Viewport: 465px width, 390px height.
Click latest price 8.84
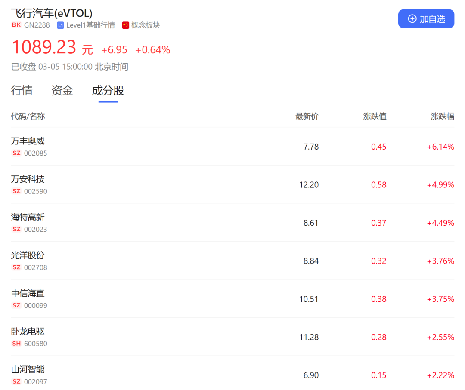click(311, 261)
